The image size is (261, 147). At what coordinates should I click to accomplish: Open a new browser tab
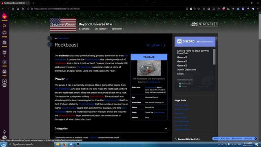(33, 3)
